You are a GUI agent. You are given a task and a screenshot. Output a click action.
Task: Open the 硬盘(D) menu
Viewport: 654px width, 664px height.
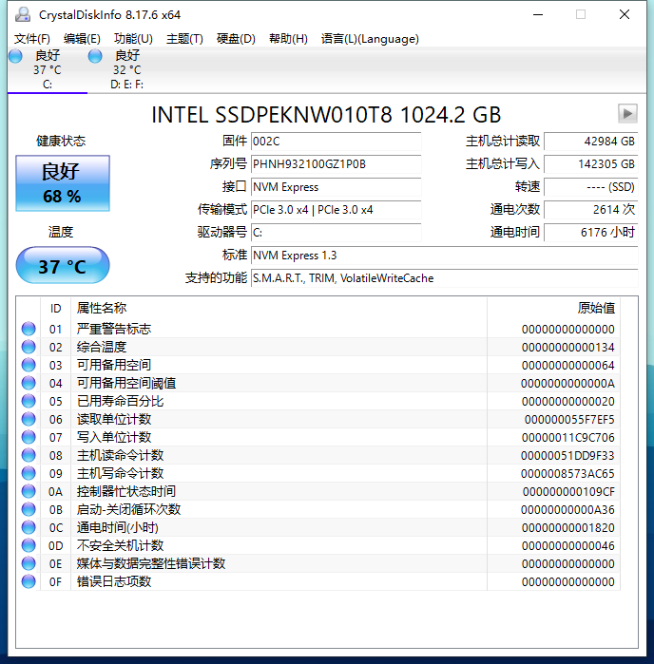[236, 39]
